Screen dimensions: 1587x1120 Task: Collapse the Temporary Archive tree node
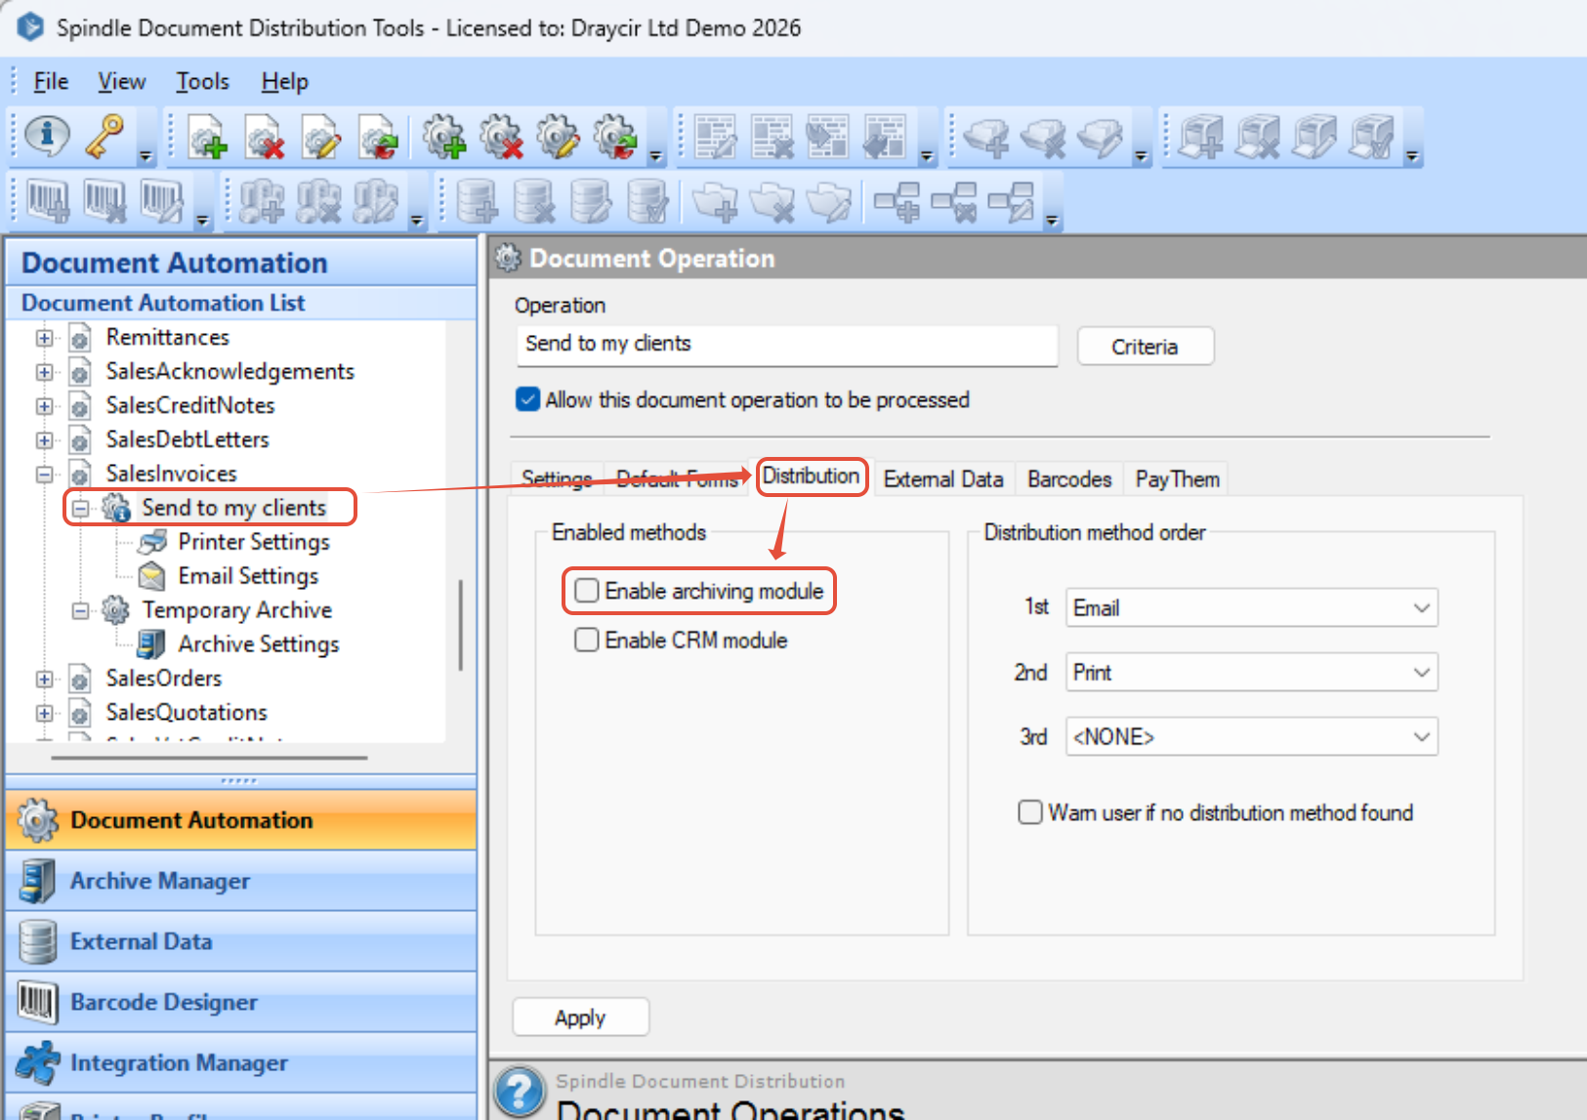click(x=80, y=611)
